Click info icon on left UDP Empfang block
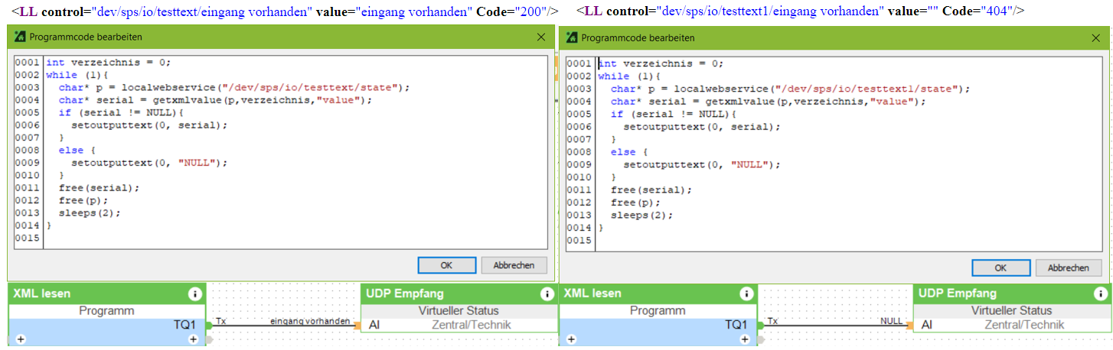The height and width of the screenshot is (350, 1113). pyautogui.click(x=547, y=293)
